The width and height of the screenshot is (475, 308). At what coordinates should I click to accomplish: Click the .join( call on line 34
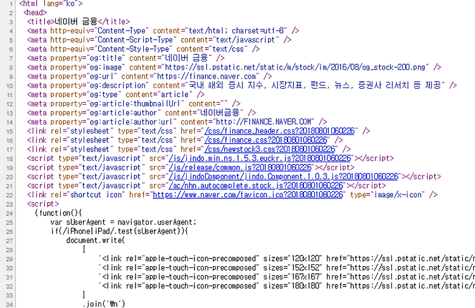point(104,304)
